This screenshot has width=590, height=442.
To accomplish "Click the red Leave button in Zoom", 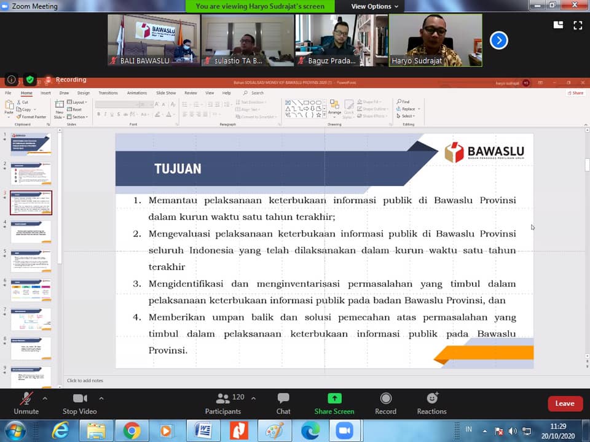I will [x=565, y=403].
